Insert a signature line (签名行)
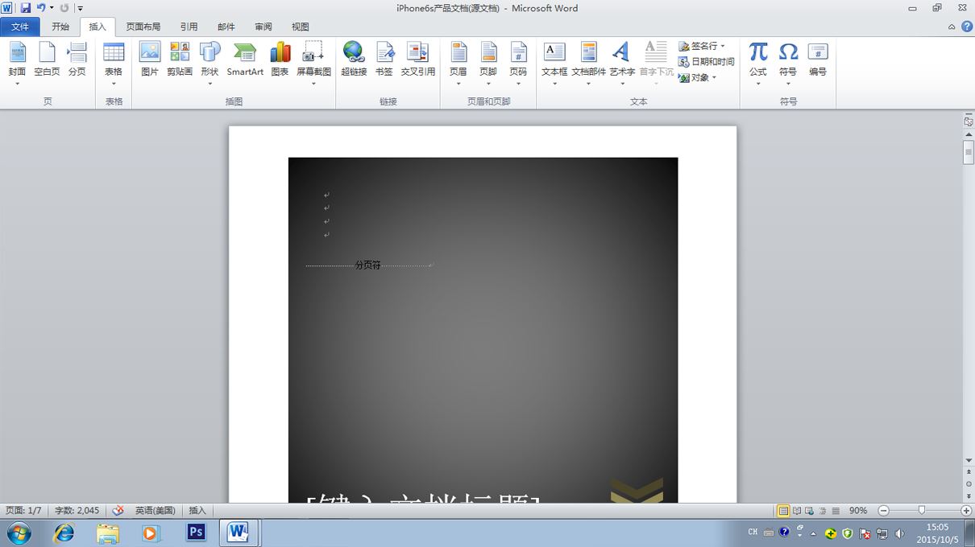This screenshot has width=975, height=547. [701, 47]
